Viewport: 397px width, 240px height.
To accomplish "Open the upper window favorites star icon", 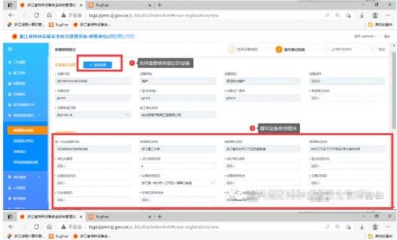I will coord(349,15).
